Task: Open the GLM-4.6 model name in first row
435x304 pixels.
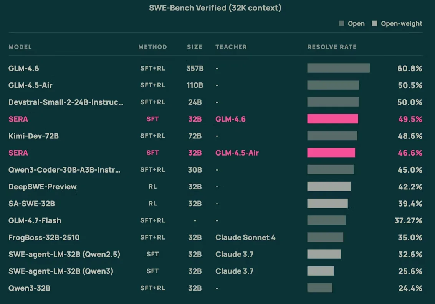Action: (24, 69)
